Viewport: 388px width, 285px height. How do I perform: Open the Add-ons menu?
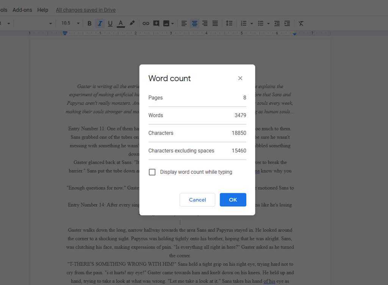tap(22, 10)
